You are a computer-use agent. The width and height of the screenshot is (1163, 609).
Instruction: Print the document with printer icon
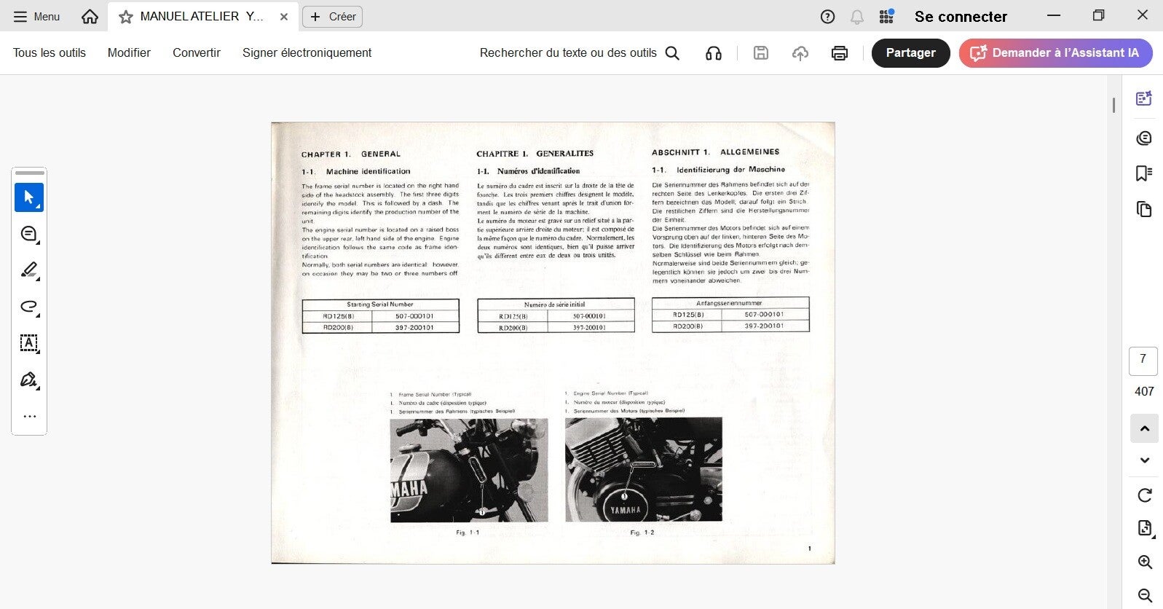point(840,53)
